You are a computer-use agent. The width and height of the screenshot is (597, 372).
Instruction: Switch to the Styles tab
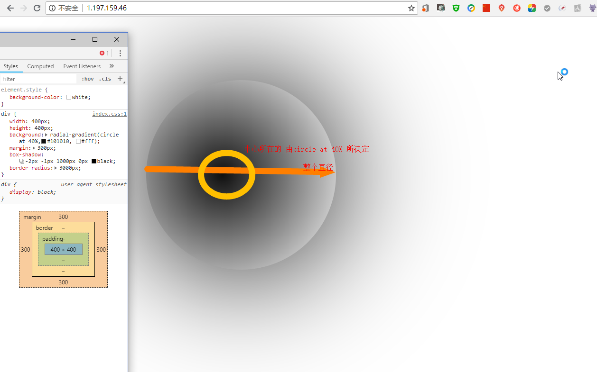10,66
